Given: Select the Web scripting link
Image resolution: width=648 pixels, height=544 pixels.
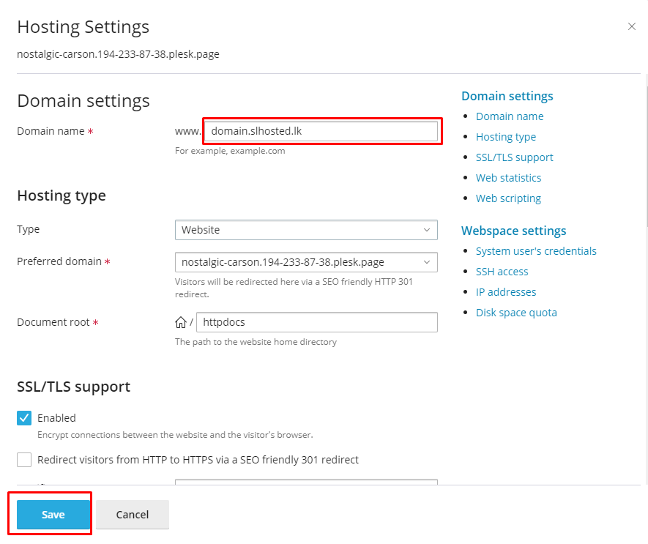Looking at the screenshot, I should pos(508,198).
